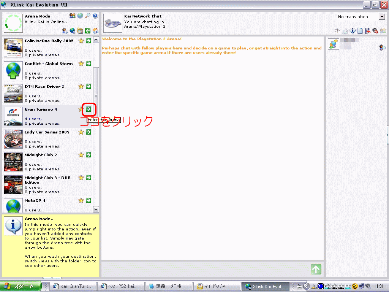Click the 11:31 system clock
The width and height of the screenshot is (389, 292).
379,286
